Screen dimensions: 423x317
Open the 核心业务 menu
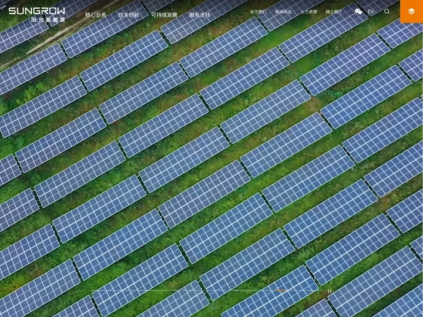click(96, 15)
